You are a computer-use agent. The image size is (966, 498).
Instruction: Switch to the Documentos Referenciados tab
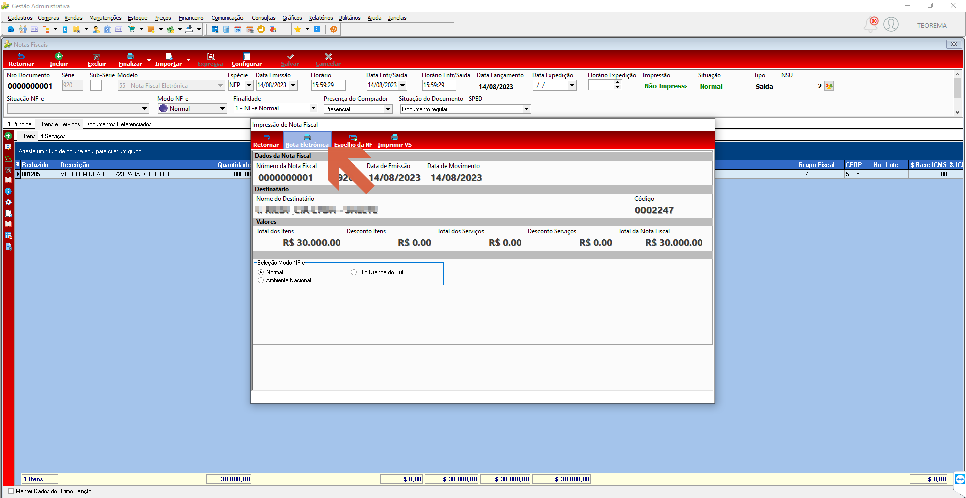pos(118,124)
